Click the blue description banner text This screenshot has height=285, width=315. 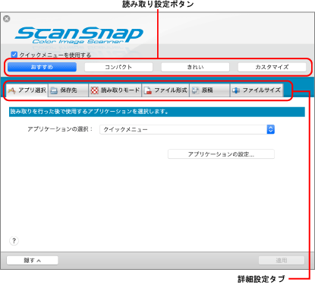point(90,112)
